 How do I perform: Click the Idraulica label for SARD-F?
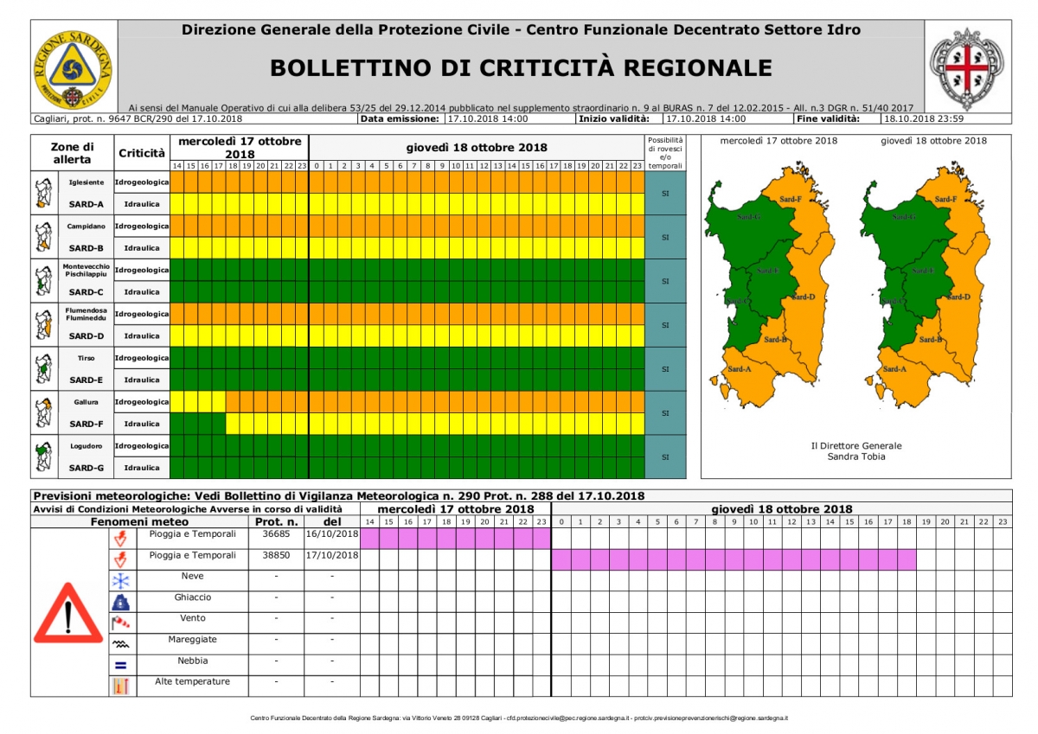(142, 424)
